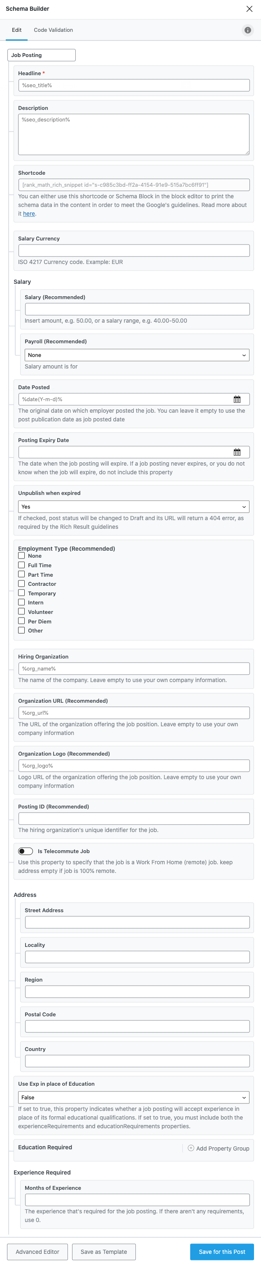Open the Payroll dropdown
Viewport: 261px width, 1265px height.
coord(137,355)
